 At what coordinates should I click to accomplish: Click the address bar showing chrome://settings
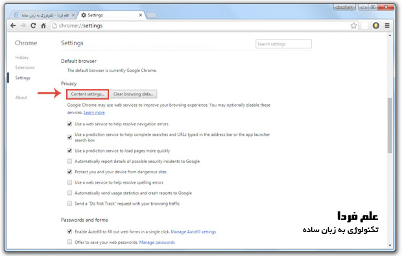pos(200,26)
